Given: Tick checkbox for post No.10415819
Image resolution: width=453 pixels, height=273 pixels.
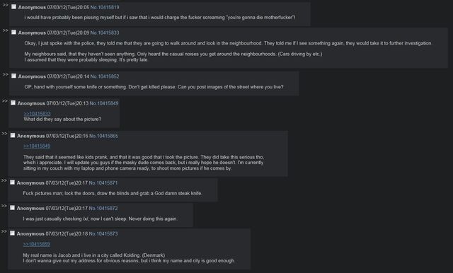Looking at the screenshot, I should click(13, 6).
